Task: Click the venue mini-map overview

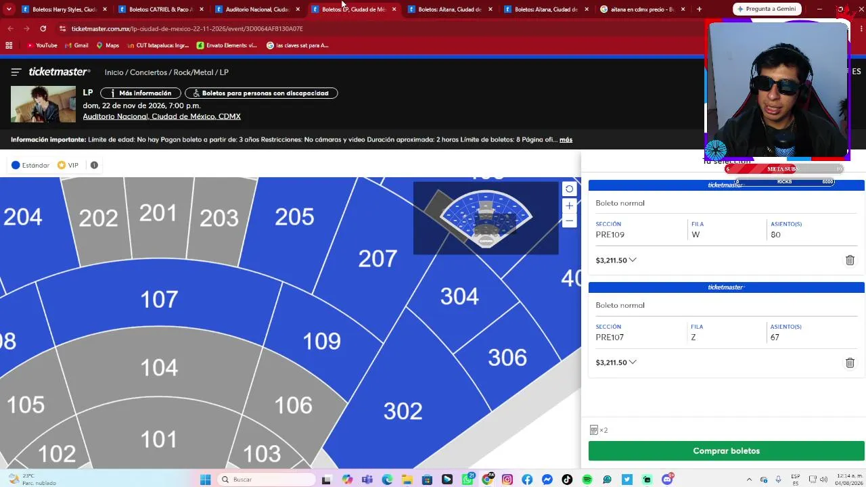Action: click(486, 218)
